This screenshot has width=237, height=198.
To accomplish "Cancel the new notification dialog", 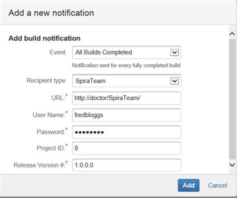I will tap(217, 186).
